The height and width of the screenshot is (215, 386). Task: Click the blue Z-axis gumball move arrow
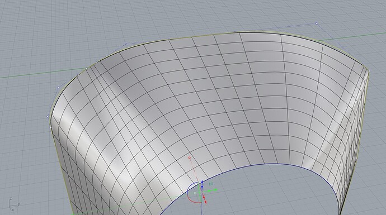pos(202,182)
